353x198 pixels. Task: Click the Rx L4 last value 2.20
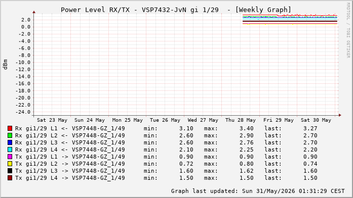click(x=310, y=150)
